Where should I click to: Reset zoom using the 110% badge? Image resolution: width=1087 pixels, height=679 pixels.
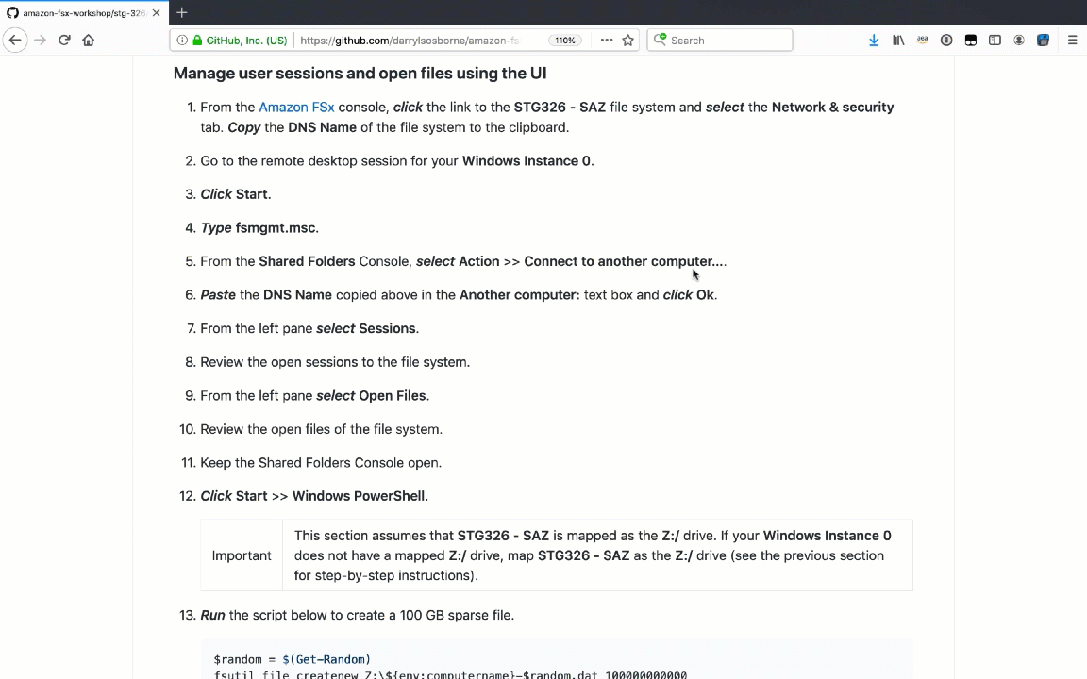565,41
